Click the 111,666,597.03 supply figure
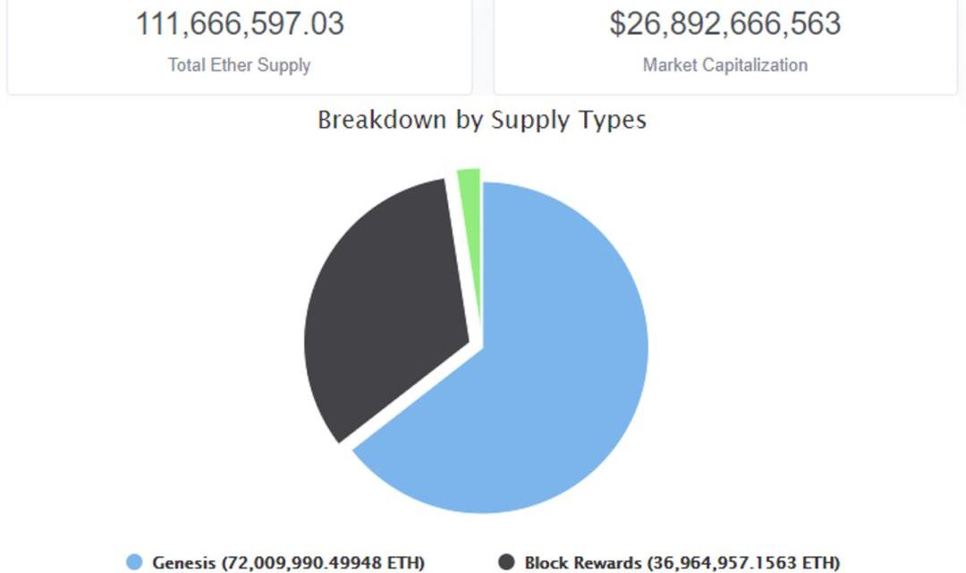This screenshot has height=573, width=966. tap(240, 24)
